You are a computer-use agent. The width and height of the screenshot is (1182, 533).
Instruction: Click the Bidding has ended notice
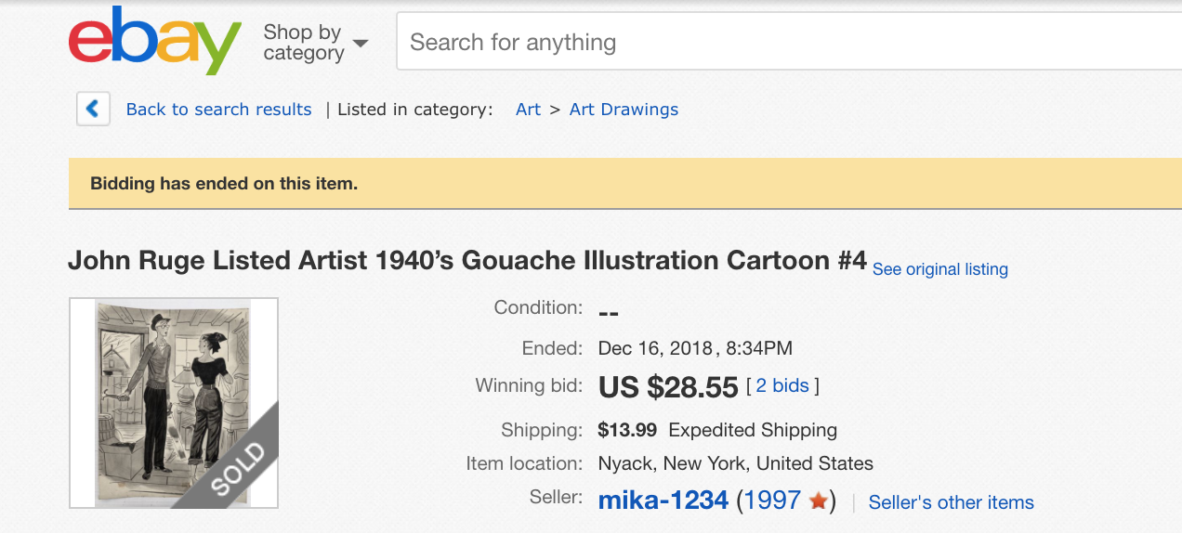point(224,184)
